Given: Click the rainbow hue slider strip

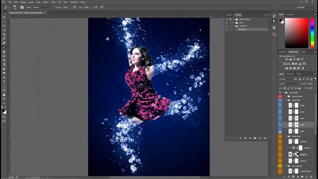Looking at the screenshot, I should click(313, 33).
